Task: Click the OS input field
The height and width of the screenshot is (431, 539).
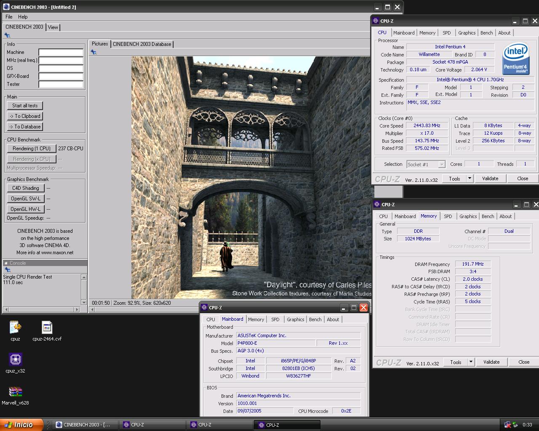Action: click(x=61, y=68)
